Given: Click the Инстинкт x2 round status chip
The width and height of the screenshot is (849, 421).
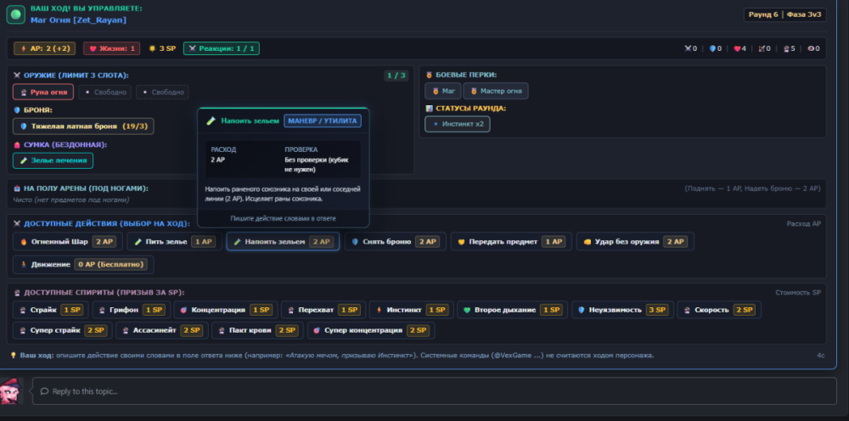Looking at the screenshot, I should [458, 124].
